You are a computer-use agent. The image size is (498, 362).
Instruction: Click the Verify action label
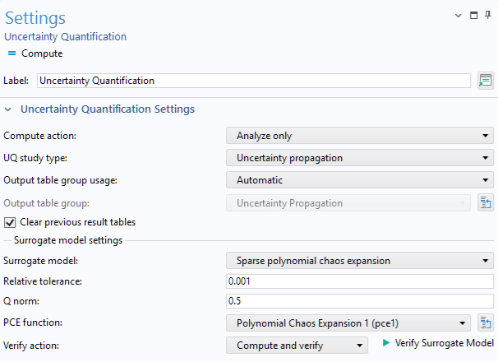click(31, 346)
